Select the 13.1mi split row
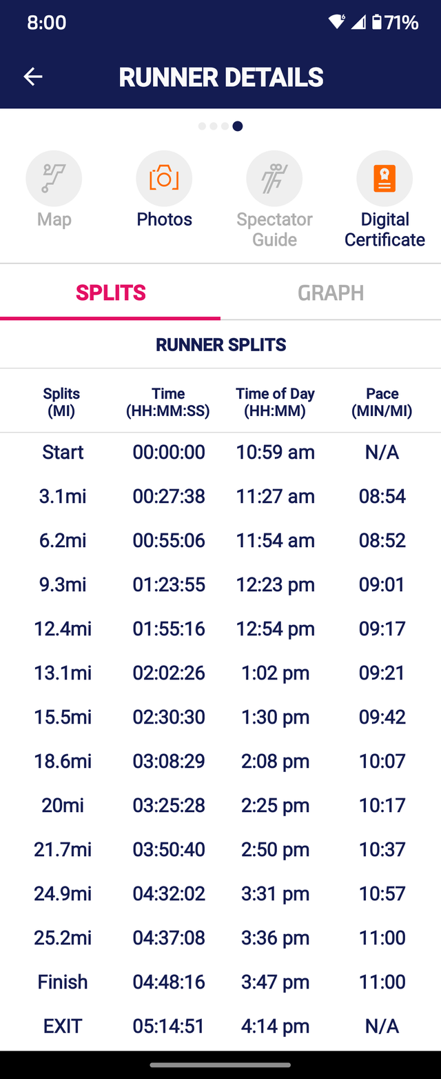 [220, 673]
